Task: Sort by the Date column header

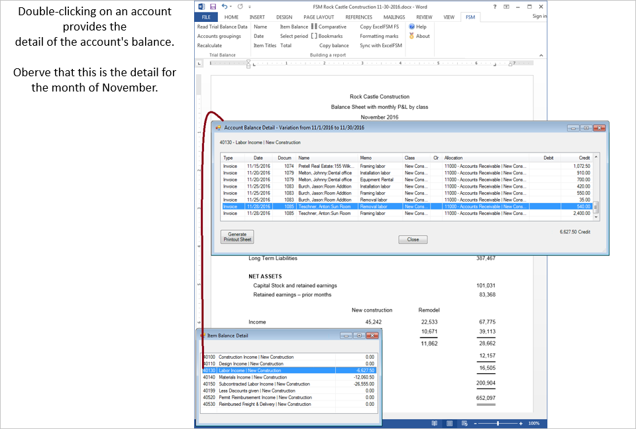Action: click(x=258, y=158)
